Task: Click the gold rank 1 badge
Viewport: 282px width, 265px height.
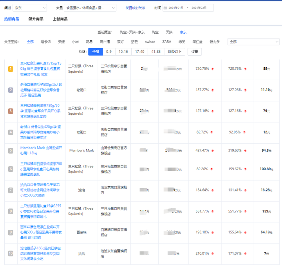Action: point(11,69)
